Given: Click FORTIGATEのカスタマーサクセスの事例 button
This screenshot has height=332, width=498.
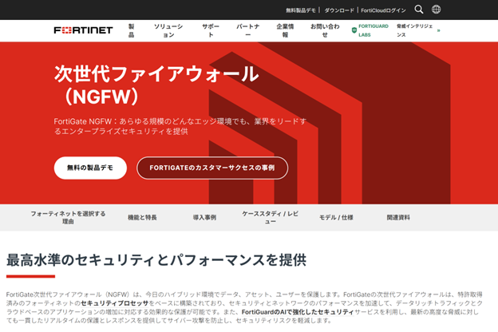Looking at the screenshot, I should (x=212, y=168).
